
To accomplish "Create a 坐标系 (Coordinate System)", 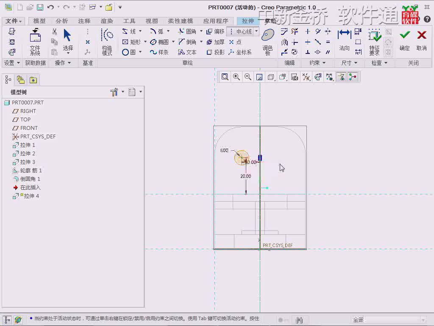I will pyautogui.click(x=240, y=52).
